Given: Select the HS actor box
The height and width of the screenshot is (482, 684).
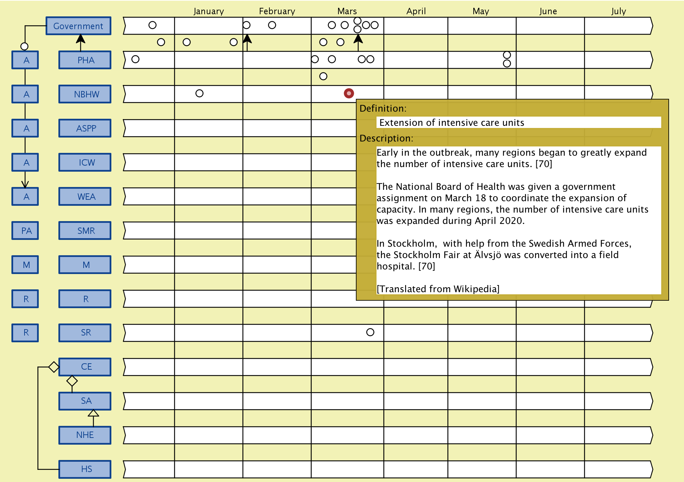Looking at the screenshot, I should coord(85,469).
